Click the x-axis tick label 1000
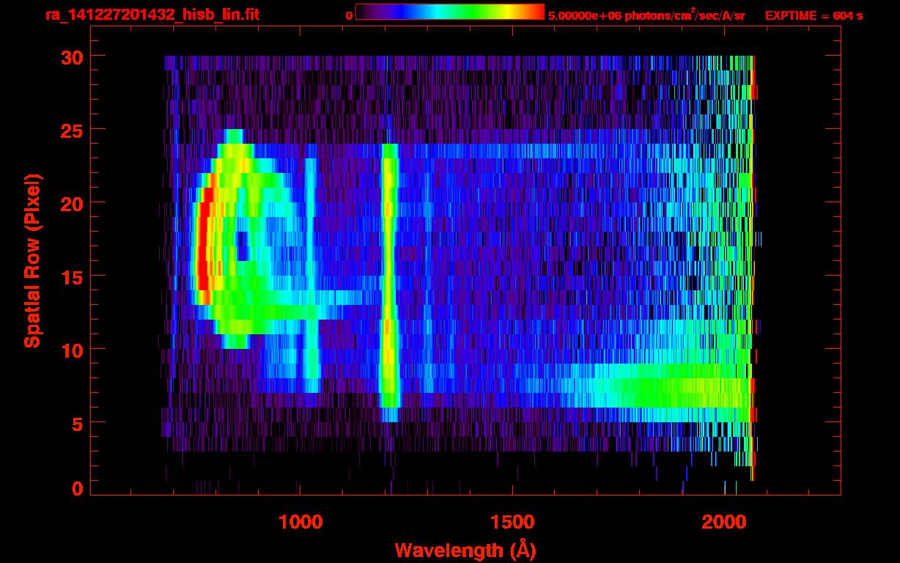The width and height of the screenshot is (900, 563). tap(300, 522)
